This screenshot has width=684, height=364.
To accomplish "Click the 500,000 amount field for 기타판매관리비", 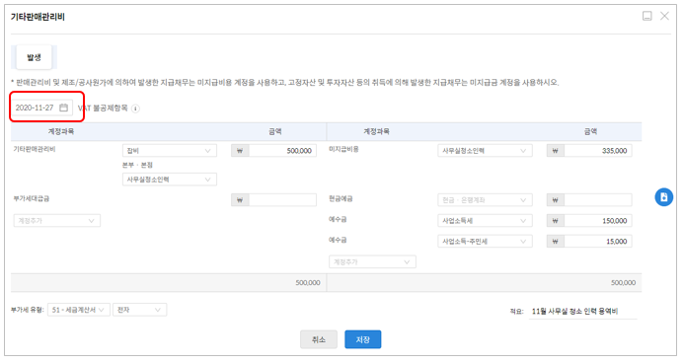I will click(x=282, y=150).
